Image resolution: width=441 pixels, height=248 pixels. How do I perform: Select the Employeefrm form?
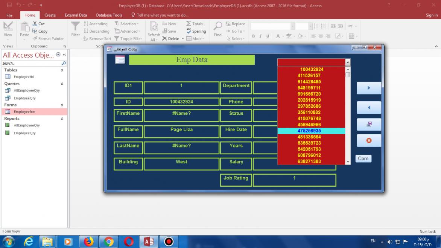[x=34, y=112]
